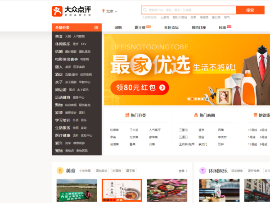Click 朝阳大悦城 trending search link
270x203 pixels.
coord(180,17)
